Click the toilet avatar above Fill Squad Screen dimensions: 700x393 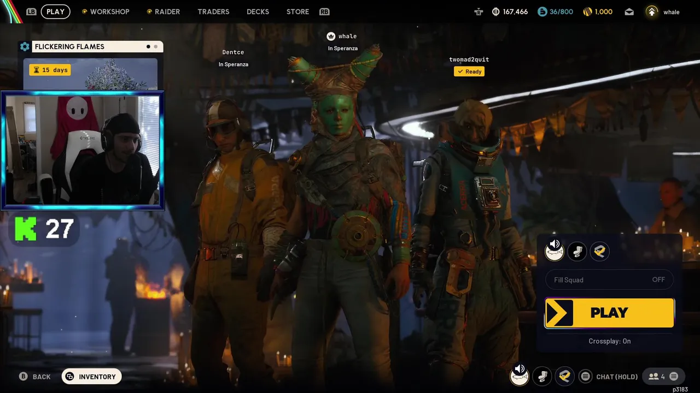point(577,251)
